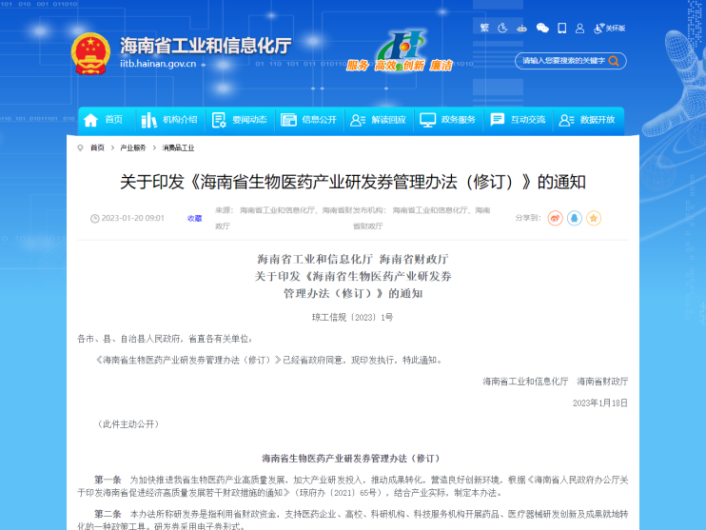Share to QZone with star icon
Image resolution: width=706 pixels, height=530 pixels.
(x=594, y=218)
